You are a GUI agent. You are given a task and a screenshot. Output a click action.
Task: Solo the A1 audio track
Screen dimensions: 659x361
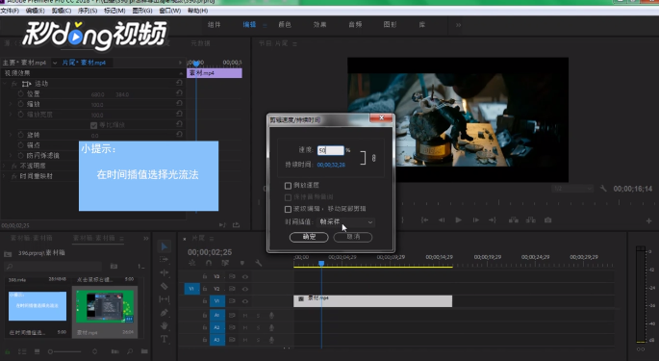(258, 315)
